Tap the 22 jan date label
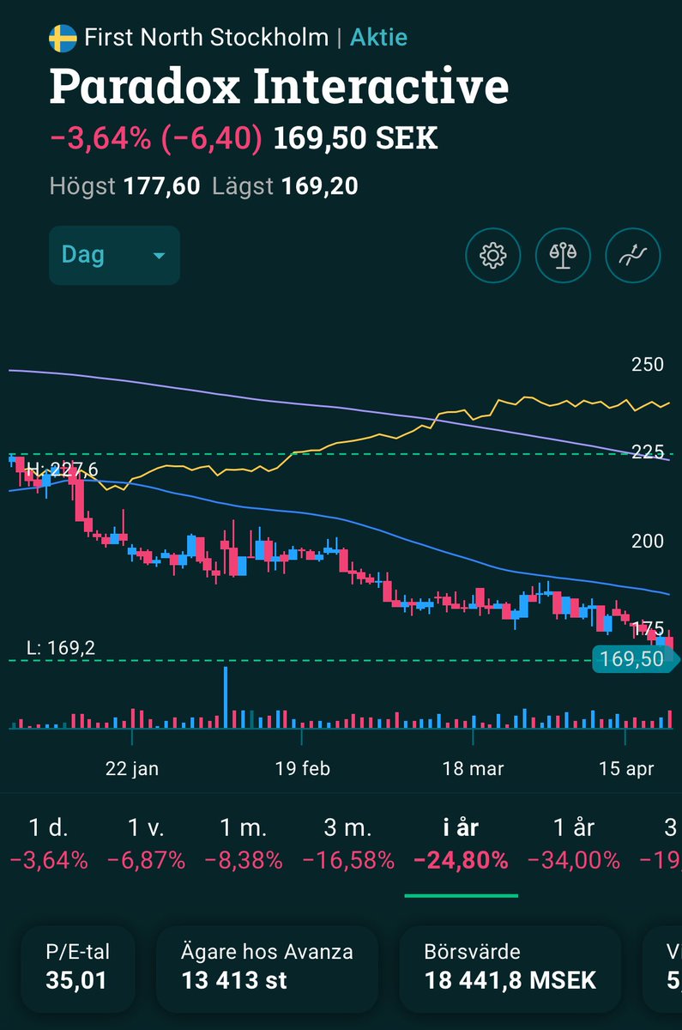 point(132,768)
